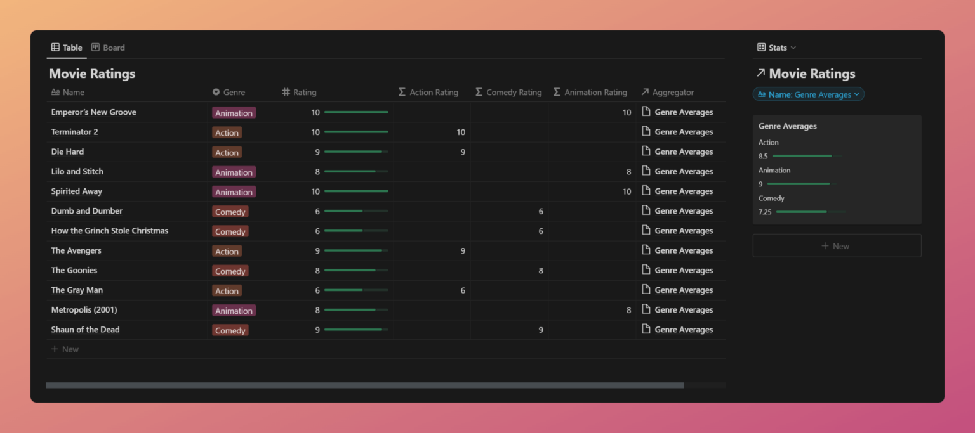The image size is (975, 433).
Task: Click the Aggregator relation arrow icon
Action: (x=646, y=93)
